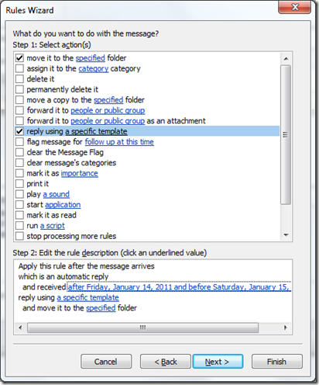The image size is (319, 385).
Task: Click the Next button
Action: pos(218,362)
